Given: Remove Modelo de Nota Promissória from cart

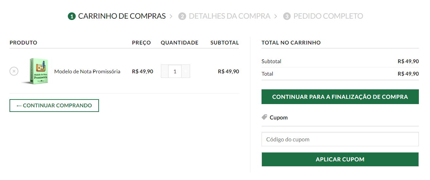Looking at the screenshot, I should (x=14, y=71).
